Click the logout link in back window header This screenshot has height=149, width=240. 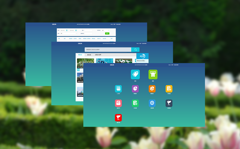click(x=118, y=24)
